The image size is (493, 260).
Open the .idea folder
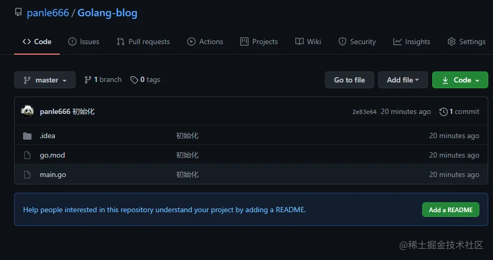click(x=48, y=136)
